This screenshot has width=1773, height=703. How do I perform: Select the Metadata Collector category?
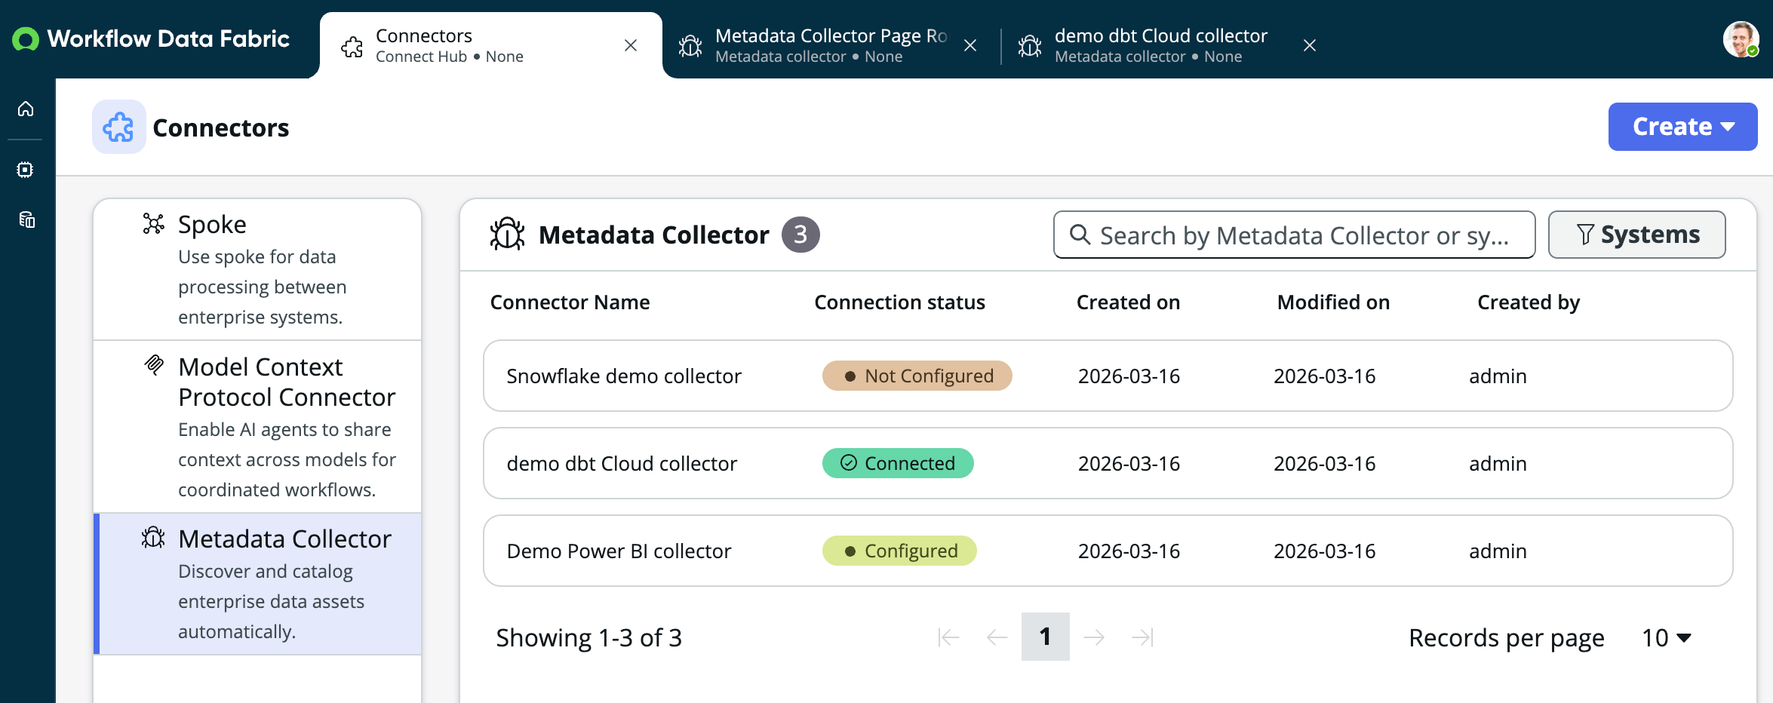(x=257, y=584)
